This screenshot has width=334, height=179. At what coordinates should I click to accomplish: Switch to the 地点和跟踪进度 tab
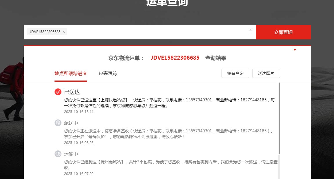click(70, 74)
